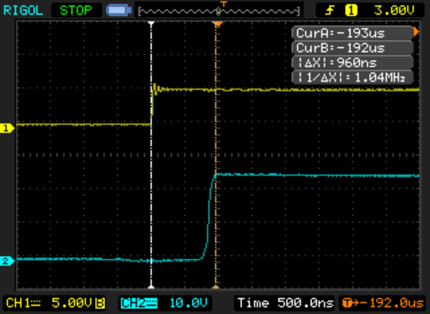Click the green STOP status indicator
This screenshot has width=430, height=314.
(76, 11)
